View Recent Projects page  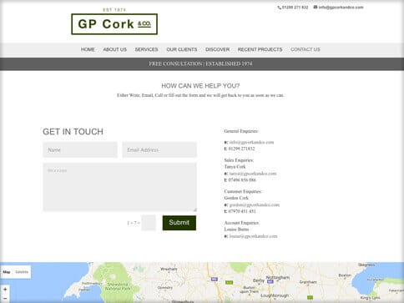click(x=260, y=49)
